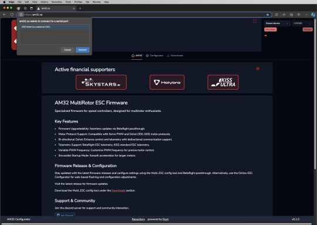The height and width of the screenshot is (225, 317).
Task: Click the KISS Ultra sponsor logo
Action: [223, 82]
